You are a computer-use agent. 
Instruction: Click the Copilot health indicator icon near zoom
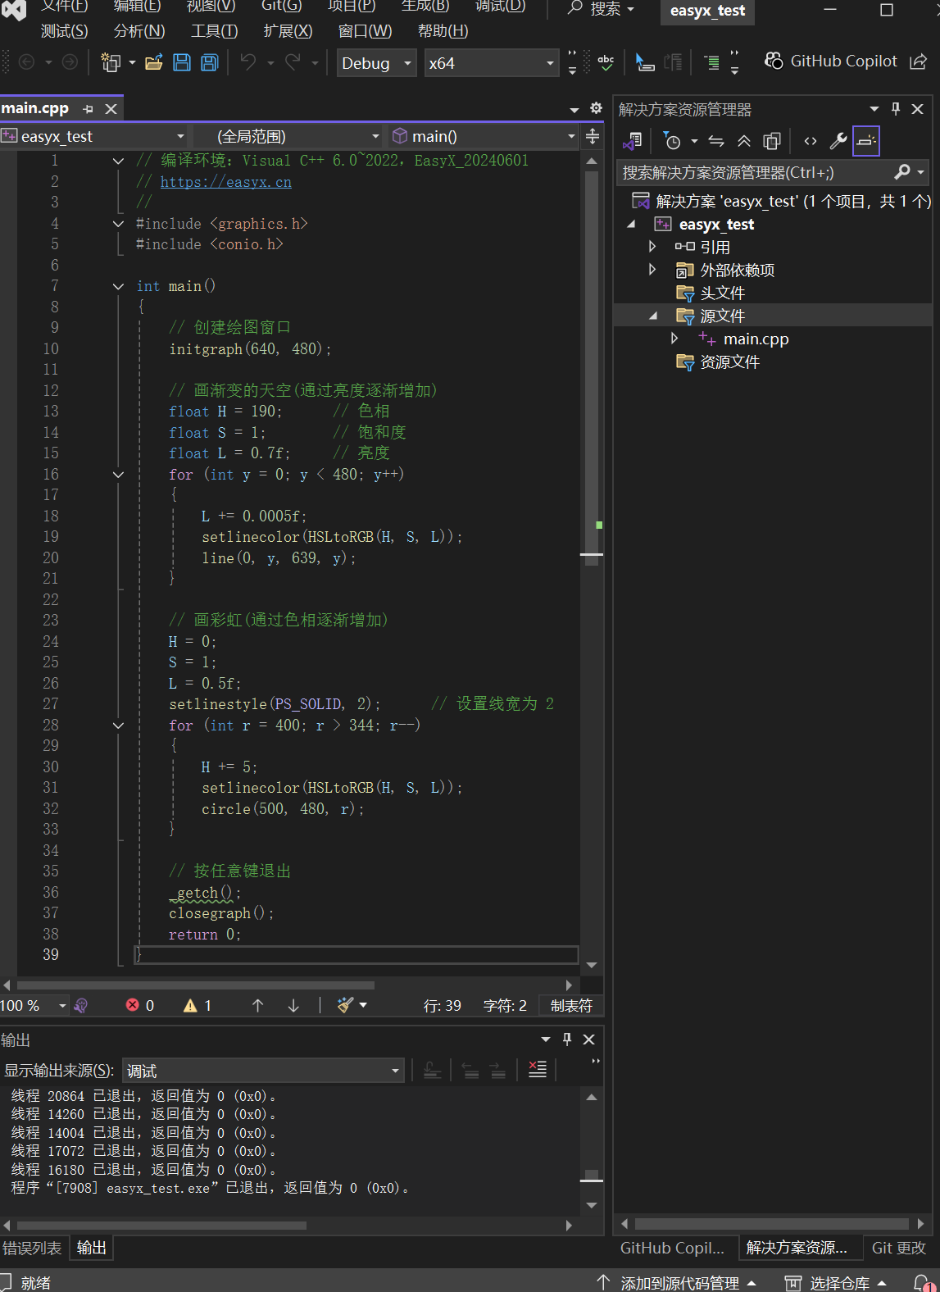[x=80, y=1005]
